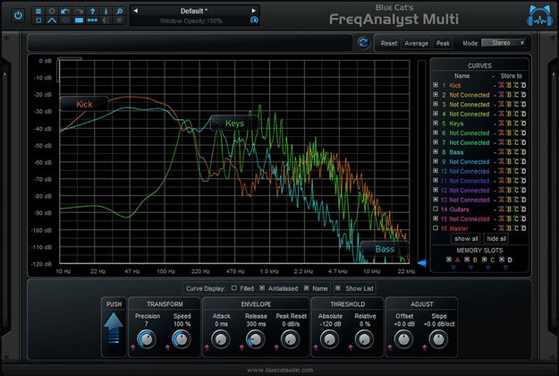Click the big blue PUSH arrow
The width and height of the screenshot is (559, 376).
(114, 328)
